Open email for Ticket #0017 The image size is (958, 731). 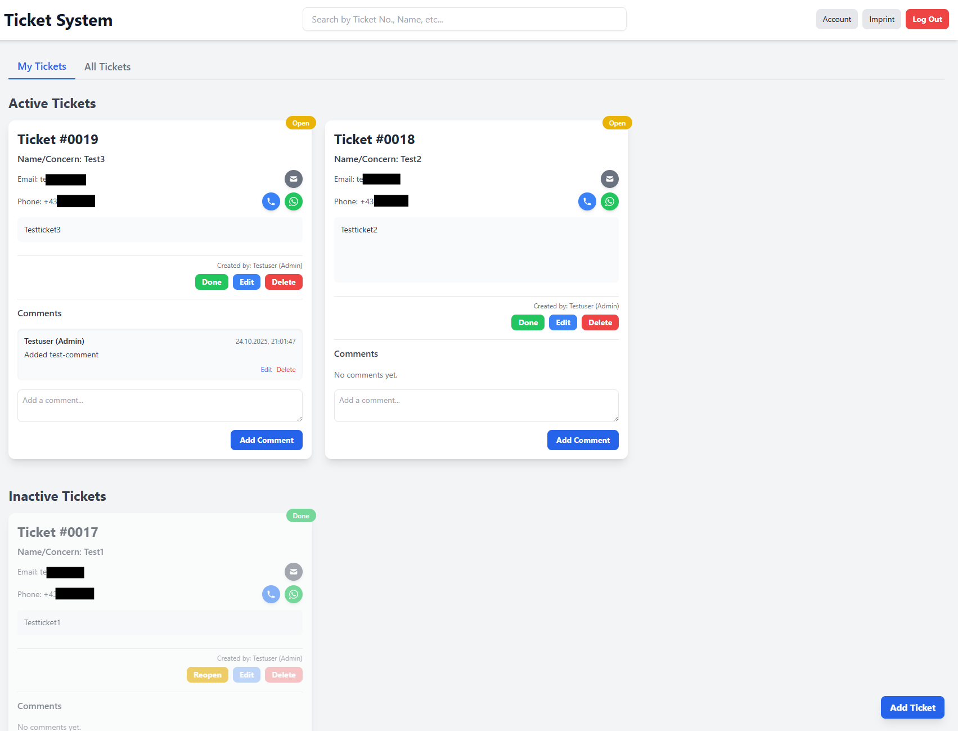(293, 572)
